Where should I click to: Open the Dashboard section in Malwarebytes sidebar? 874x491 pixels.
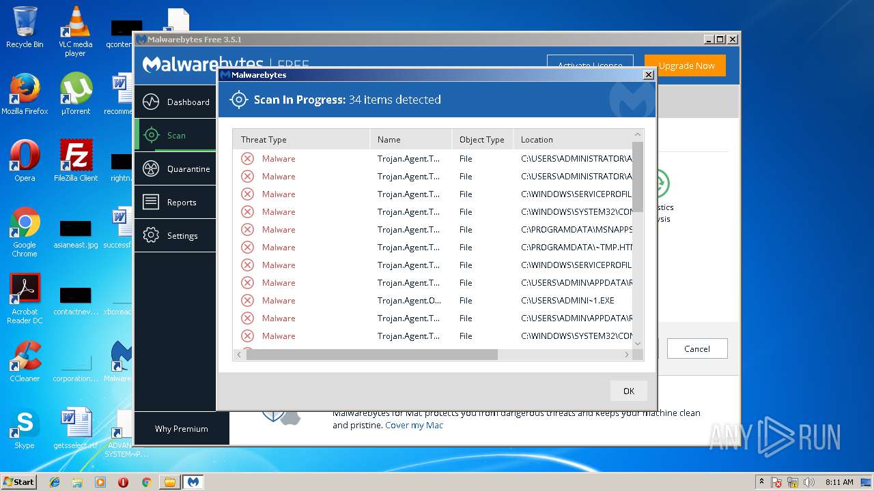coord(175,102)
